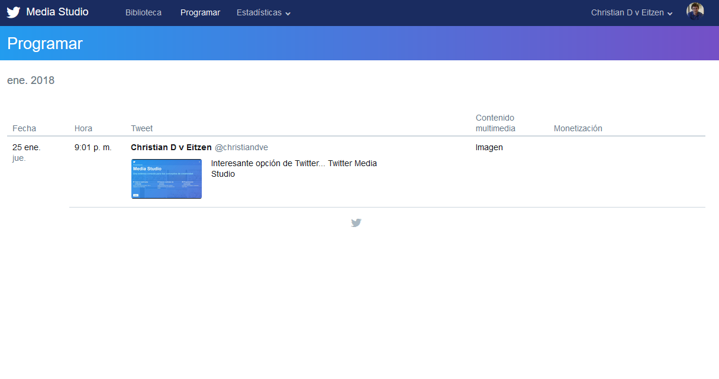Click the gray Twitter bird footer icon

click(356, 223)
